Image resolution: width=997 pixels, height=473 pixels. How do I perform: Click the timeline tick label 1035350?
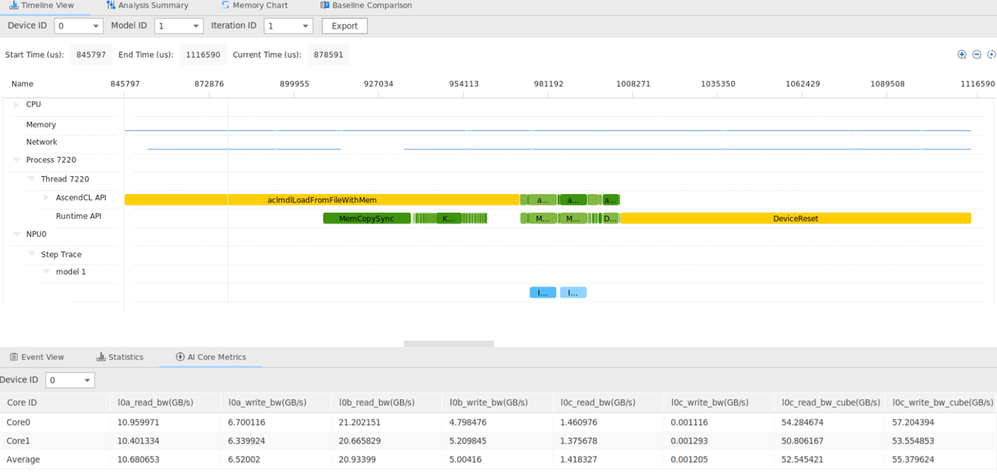click(x=717, y=83)
